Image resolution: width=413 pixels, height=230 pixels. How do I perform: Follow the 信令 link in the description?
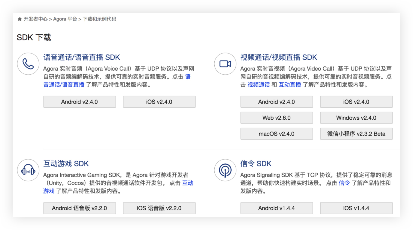pos(344,183)
